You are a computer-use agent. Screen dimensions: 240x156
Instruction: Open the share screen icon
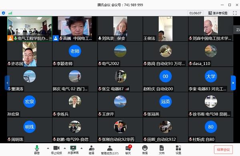pyautogui.click(x=73, y=150)
